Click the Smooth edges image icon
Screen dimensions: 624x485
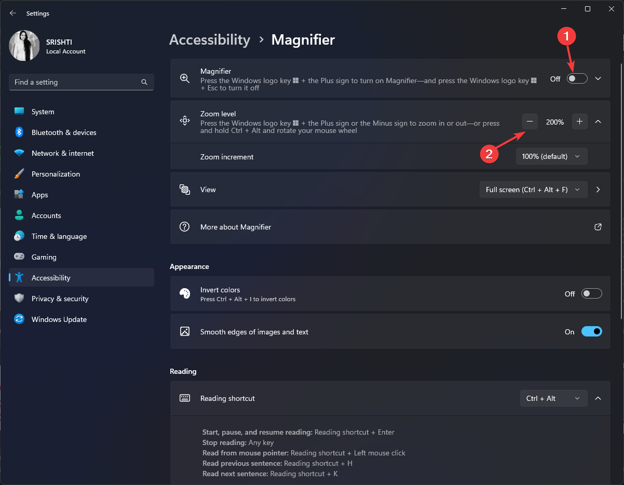[x=184, y=331]
